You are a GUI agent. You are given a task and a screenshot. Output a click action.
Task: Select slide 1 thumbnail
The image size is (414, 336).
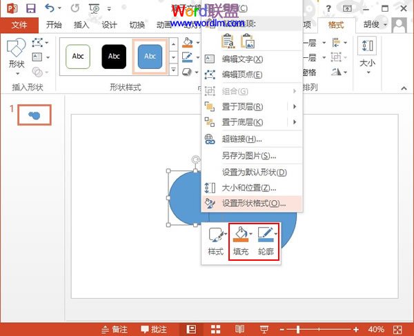34,115
